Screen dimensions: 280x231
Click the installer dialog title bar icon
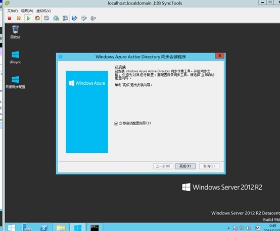60,57
